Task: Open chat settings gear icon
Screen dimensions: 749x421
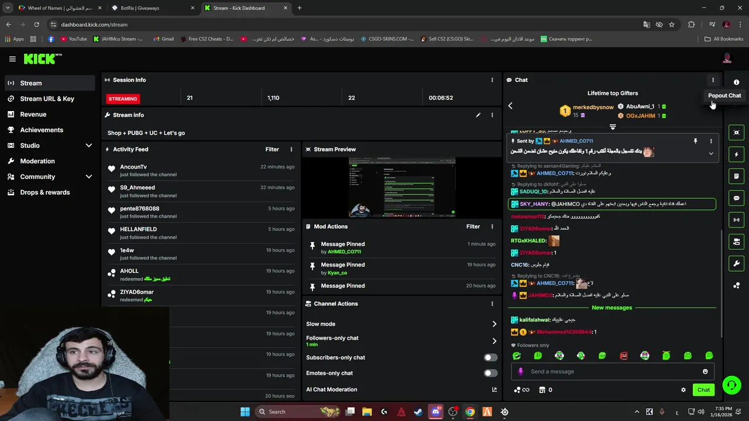Action: 683,390
